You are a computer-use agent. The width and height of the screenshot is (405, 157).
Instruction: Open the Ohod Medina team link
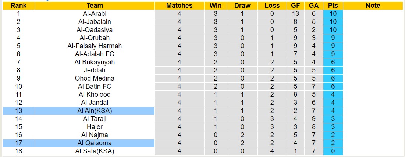[95, 78]
